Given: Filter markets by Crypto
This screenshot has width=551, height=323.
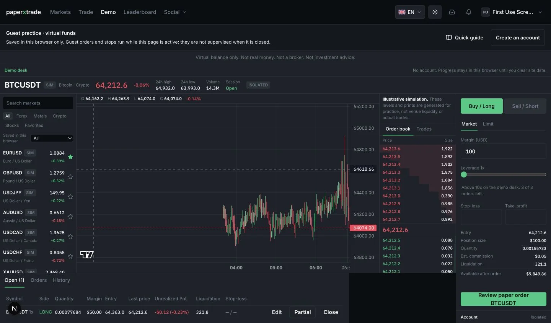Looking at the screenshot, I should pos(60,116).
